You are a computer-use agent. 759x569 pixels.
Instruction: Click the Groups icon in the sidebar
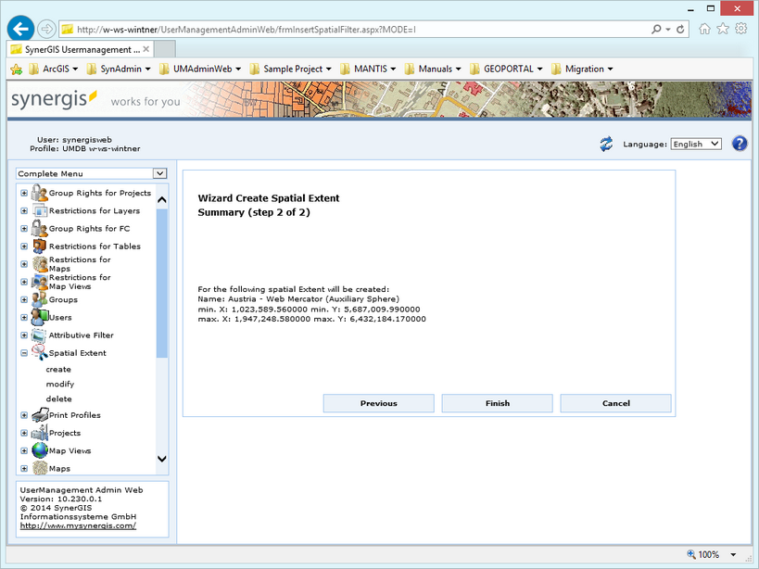point(38,299)
